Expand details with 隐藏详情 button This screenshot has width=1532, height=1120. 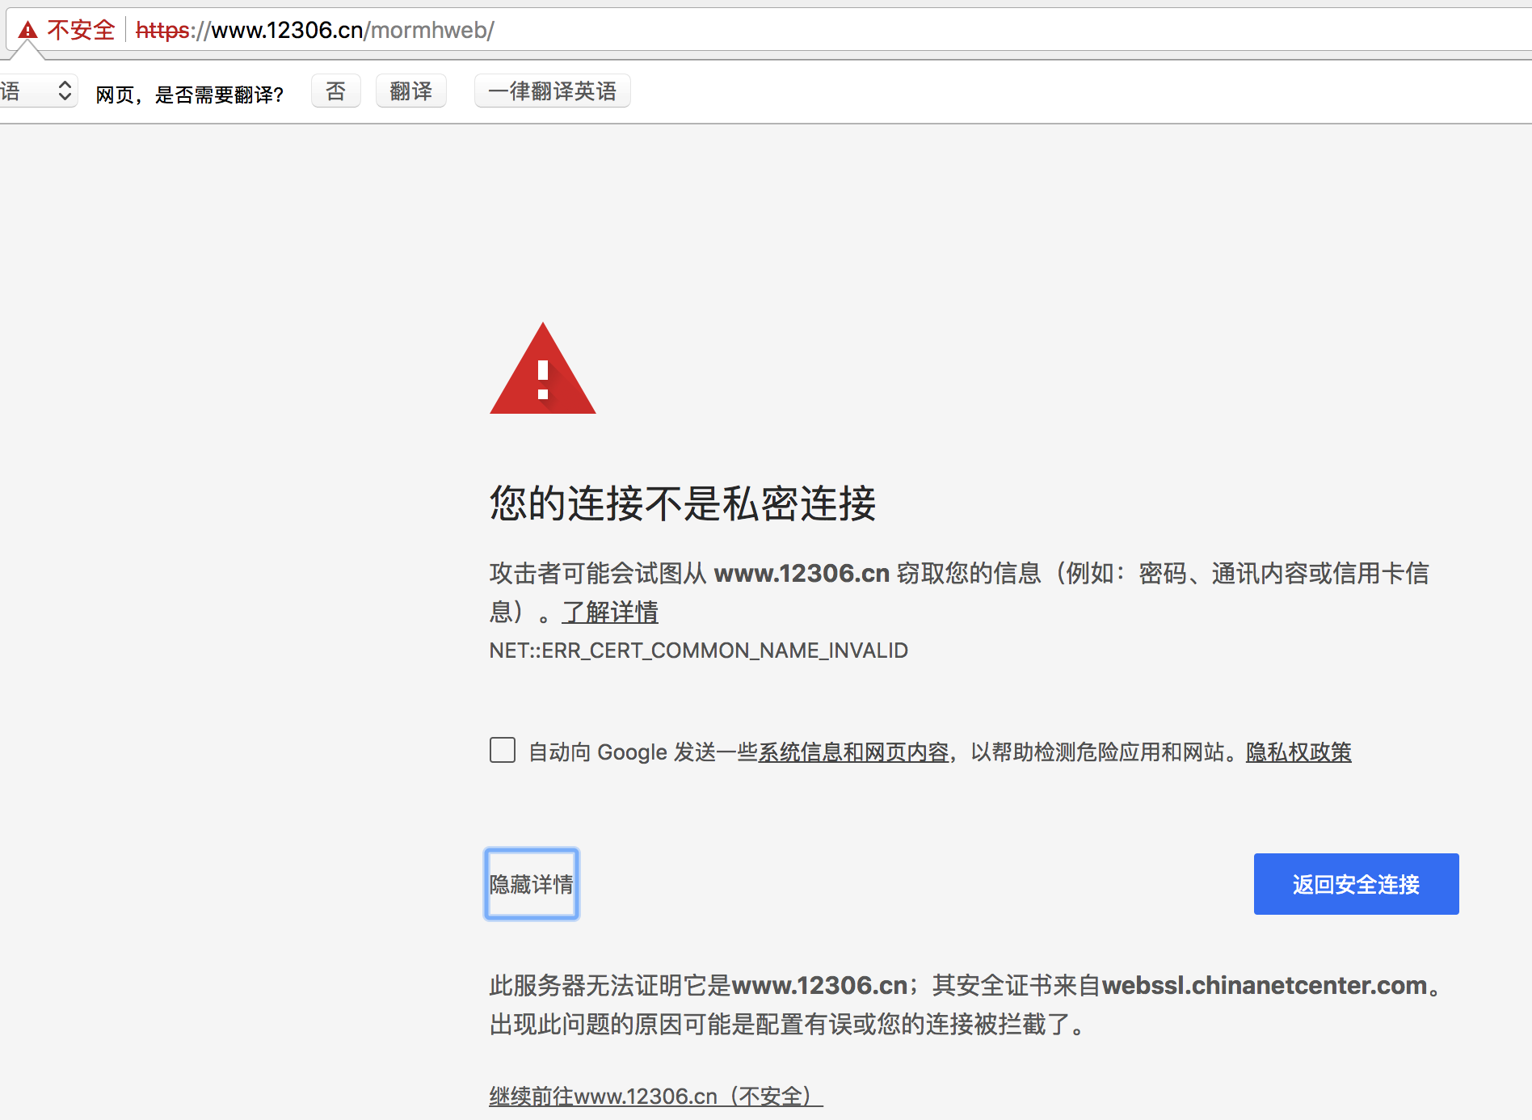531,883
